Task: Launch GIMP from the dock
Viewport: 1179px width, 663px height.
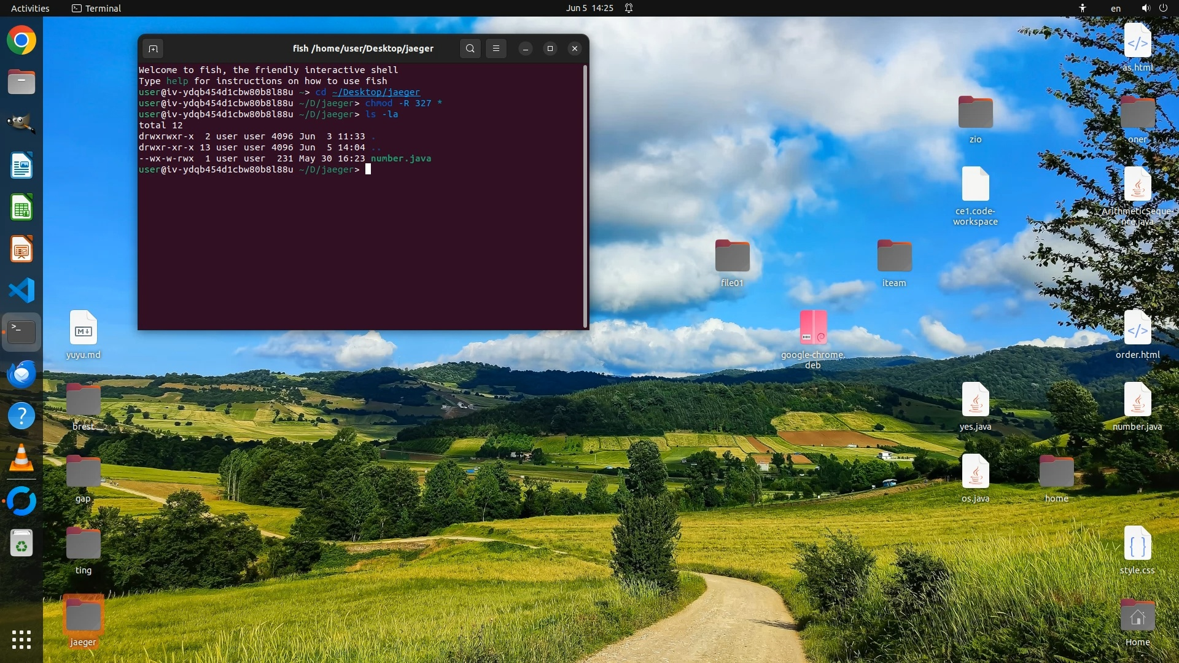Action: tap(21, 123)
